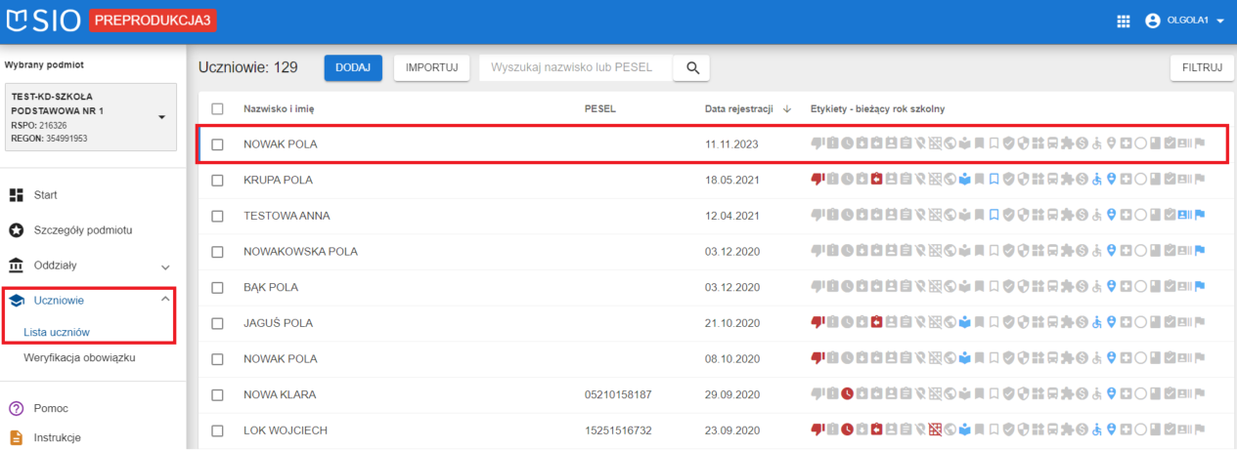Check the box next to LOK WOJCIECH

click(218, 430)
